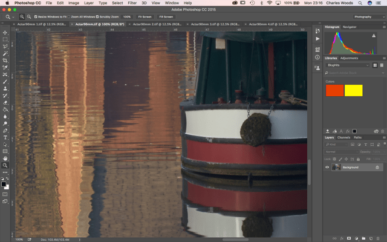387x242 pixels.
Task: Switch to the Channels tab
Action: tap(343, 137)
